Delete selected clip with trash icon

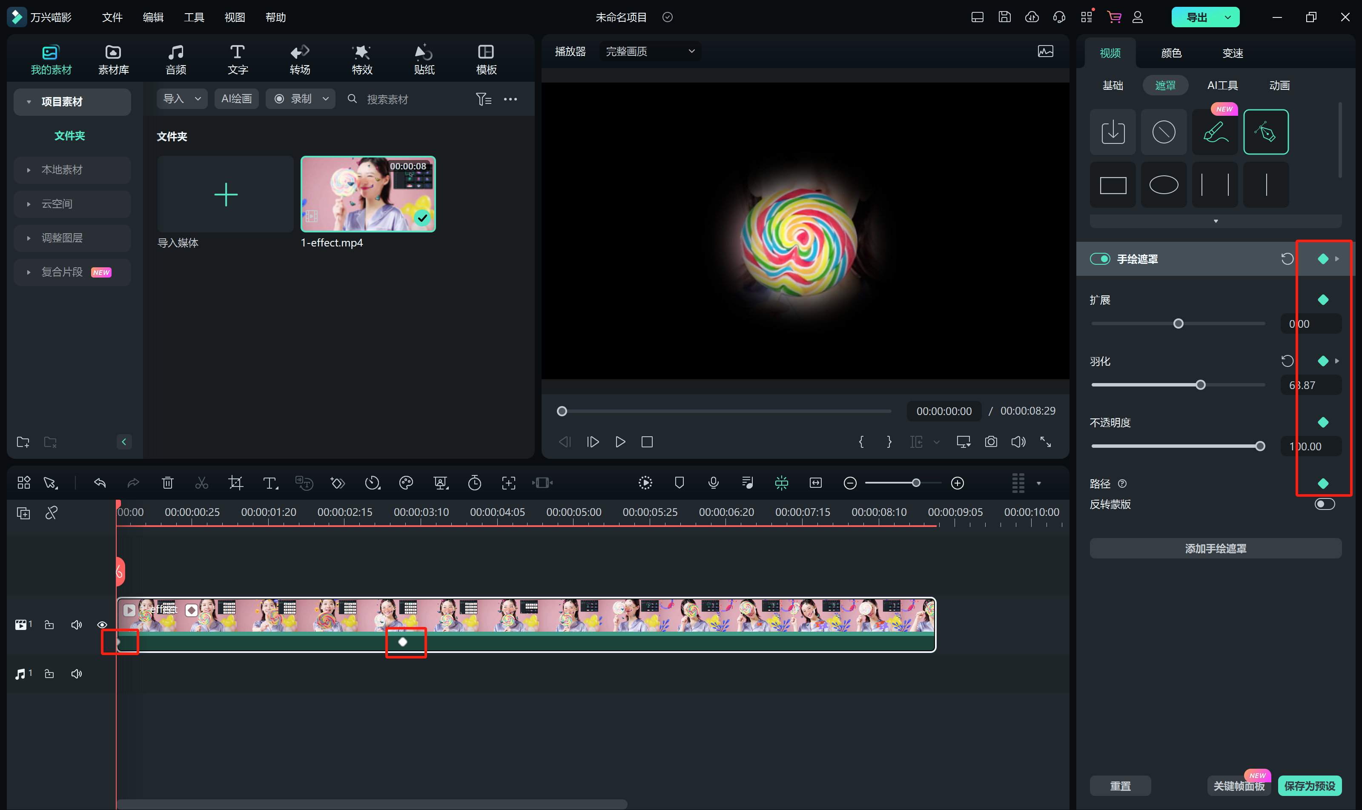click(x=168, y=483)
